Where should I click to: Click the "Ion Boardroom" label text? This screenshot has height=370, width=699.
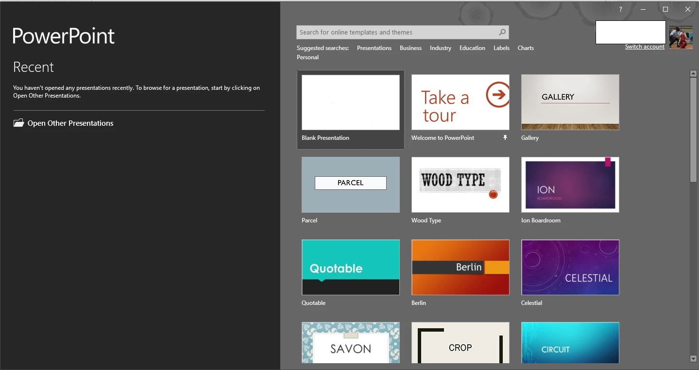click(541, 220)
